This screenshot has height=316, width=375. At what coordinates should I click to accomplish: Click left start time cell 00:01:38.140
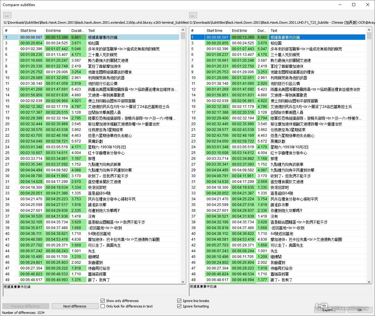(31, 84)
